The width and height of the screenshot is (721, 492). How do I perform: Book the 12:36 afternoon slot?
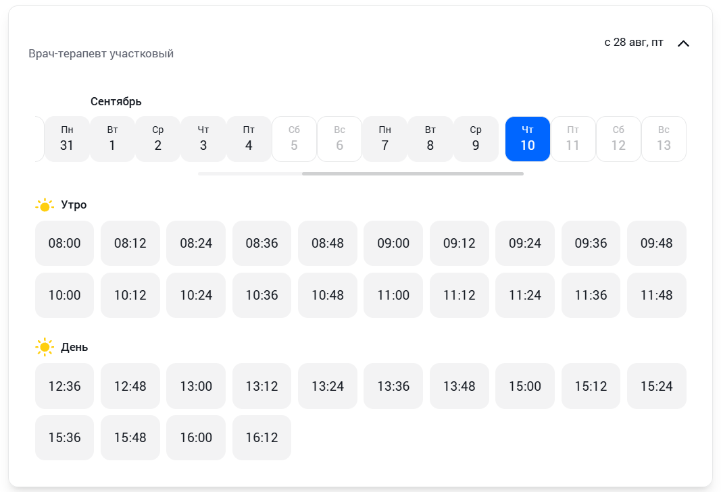coord(64,386)
